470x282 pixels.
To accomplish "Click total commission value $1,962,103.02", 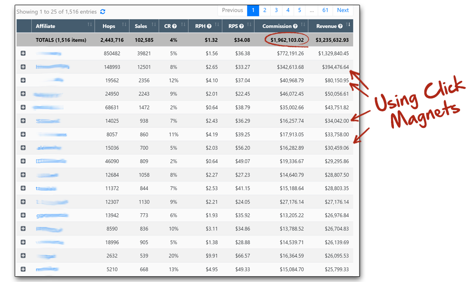I will click(287, 40).
